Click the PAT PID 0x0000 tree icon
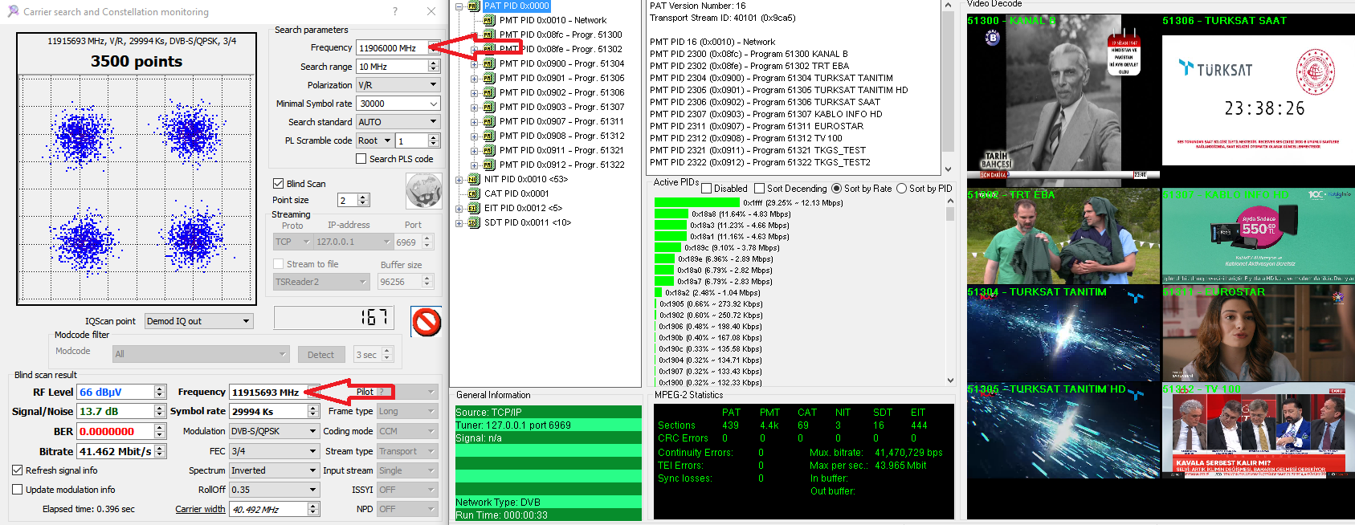This screenshot has height=525, width=1355. 474,6
